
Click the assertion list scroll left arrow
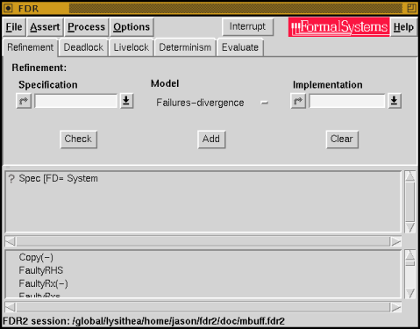[11, 241]
